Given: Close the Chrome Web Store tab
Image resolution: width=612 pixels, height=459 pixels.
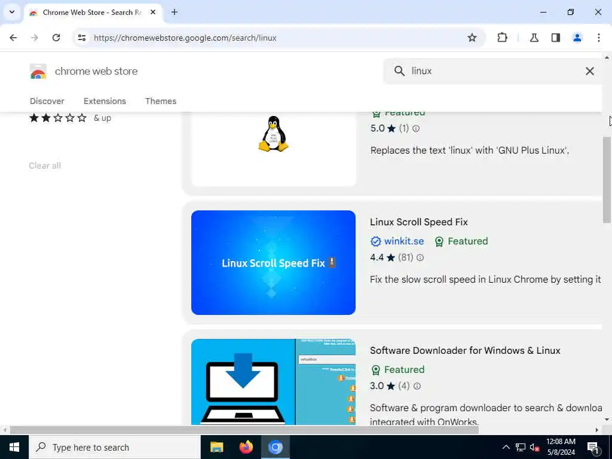Looking at the screenshot, I should tap(153, 12).
